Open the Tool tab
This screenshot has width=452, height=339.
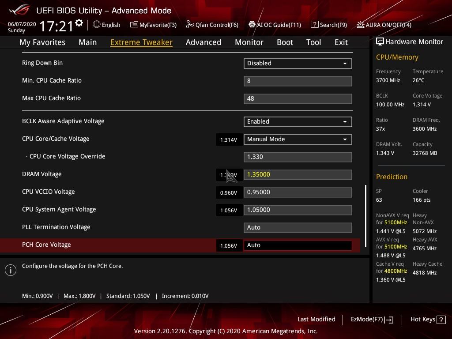313,42
